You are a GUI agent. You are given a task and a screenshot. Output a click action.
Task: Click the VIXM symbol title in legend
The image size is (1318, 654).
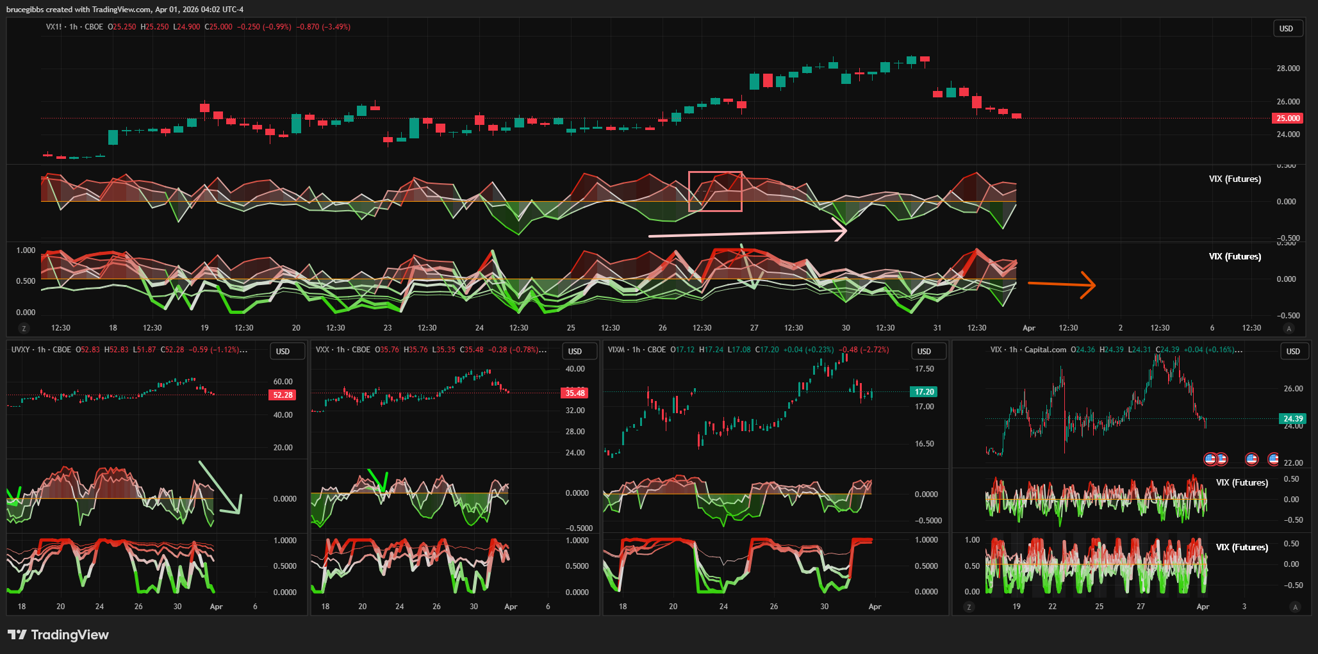(616, 350)
